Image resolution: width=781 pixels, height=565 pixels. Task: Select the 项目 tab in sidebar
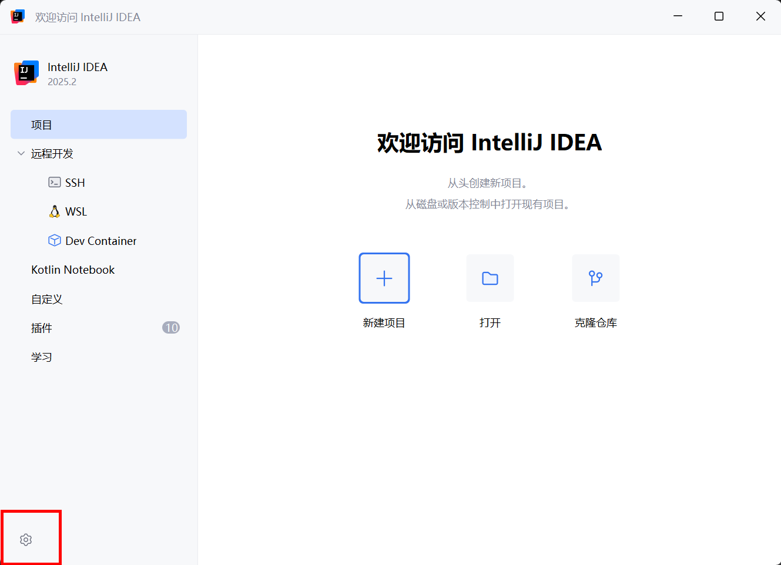[x=98, y=125]
